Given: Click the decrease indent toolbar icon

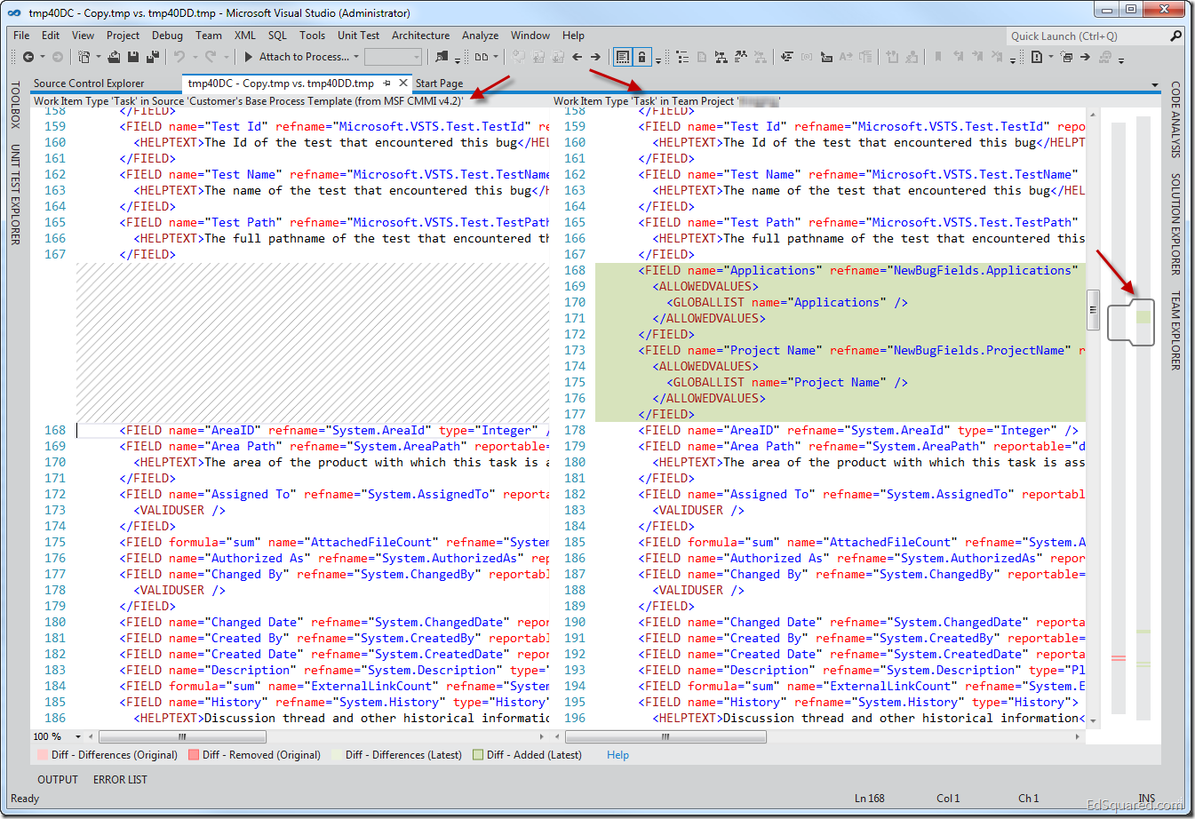Looking at the screenshot, I should pos(786,57).
